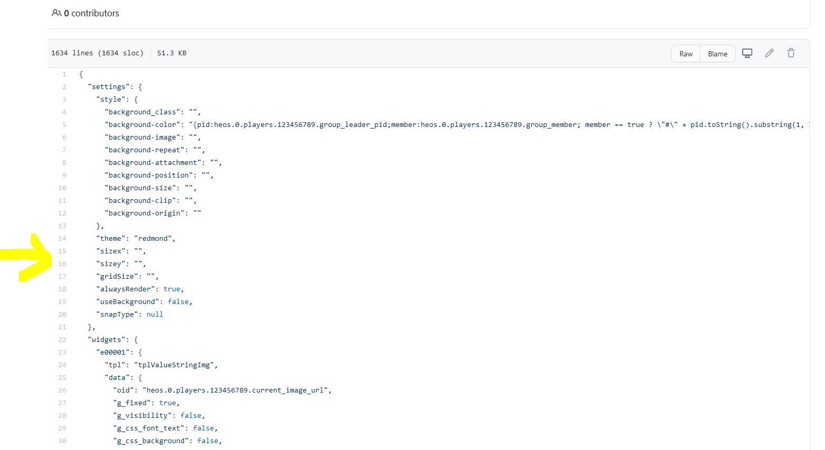This screenshot has width=825, height=450.
Task: Open the Blame view
Action: (717, 54)
